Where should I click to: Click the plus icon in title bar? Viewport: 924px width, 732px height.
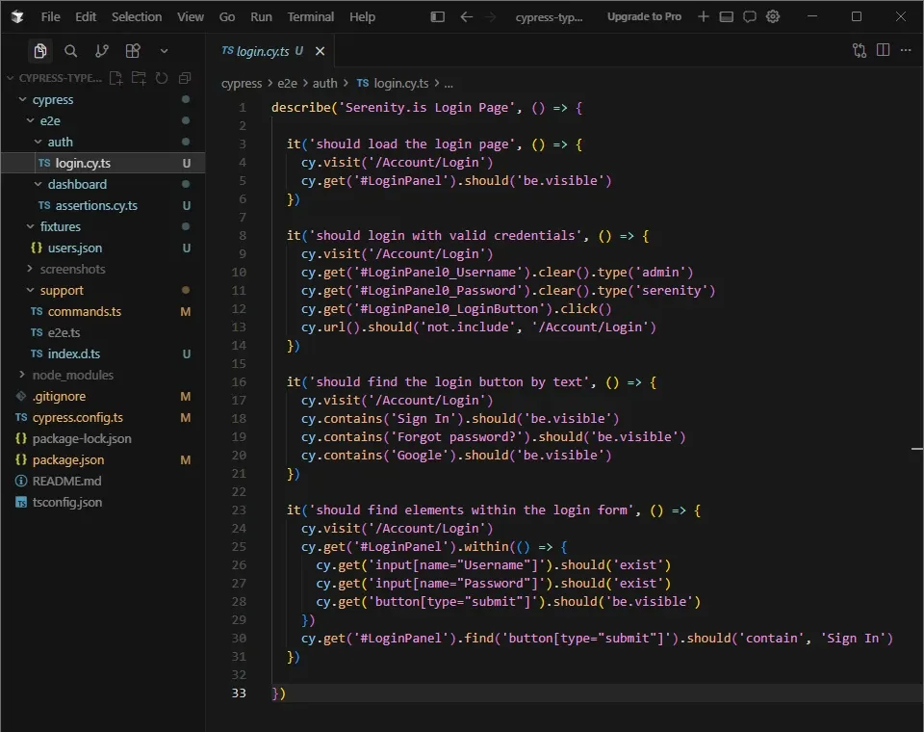[x=703, y=16]
